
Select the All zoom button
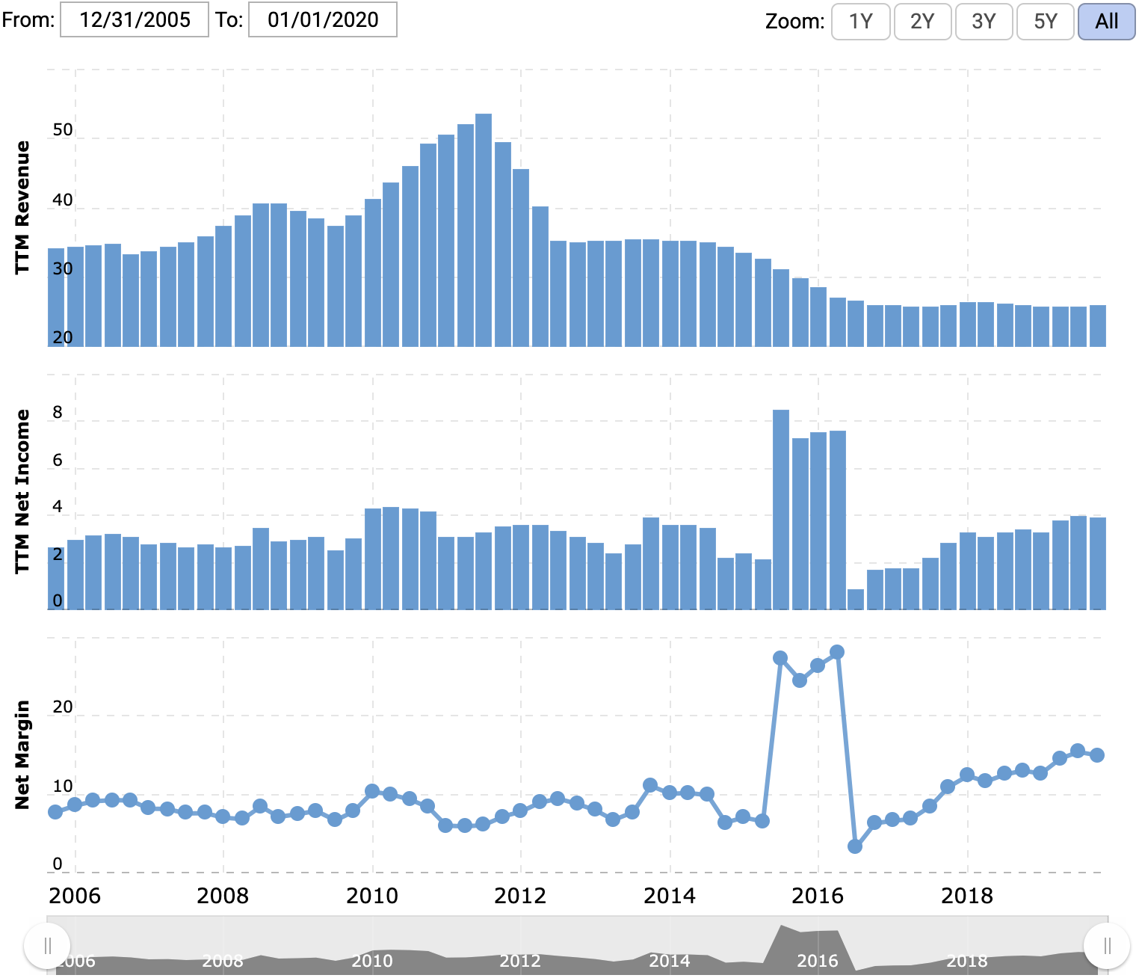pyautogui.click(x=1107, y=21)
